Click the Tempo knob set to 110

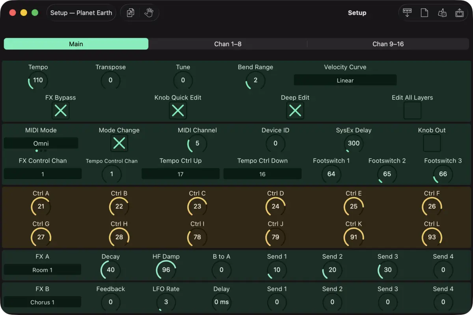pos(38,80)
